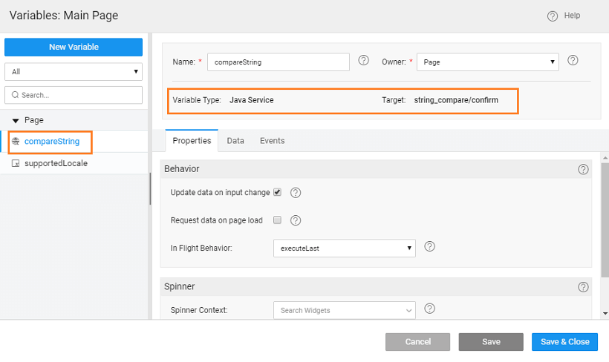
Task: Click help icon for Update data on input change
Action: [295, 193]
